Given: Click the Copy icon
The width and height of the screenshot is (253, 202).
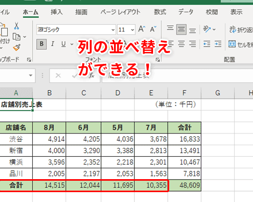Looking at the screenshot, I should point(17,37).
